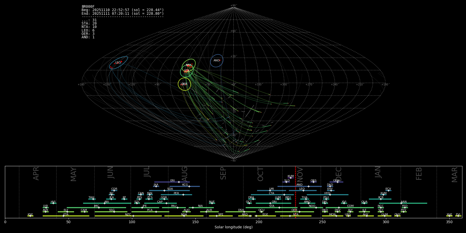Click the PER shower label in timeline
This screenshot has height=233, width=466.
point(176,193)
